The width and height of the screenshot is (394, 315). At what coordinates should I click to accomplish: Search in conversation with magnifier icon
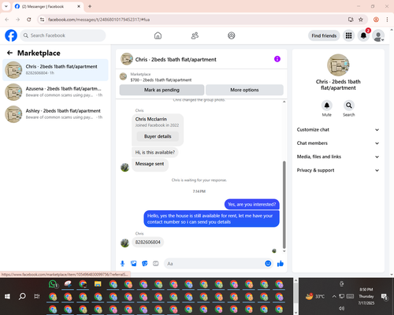click(x=349, y=106)
